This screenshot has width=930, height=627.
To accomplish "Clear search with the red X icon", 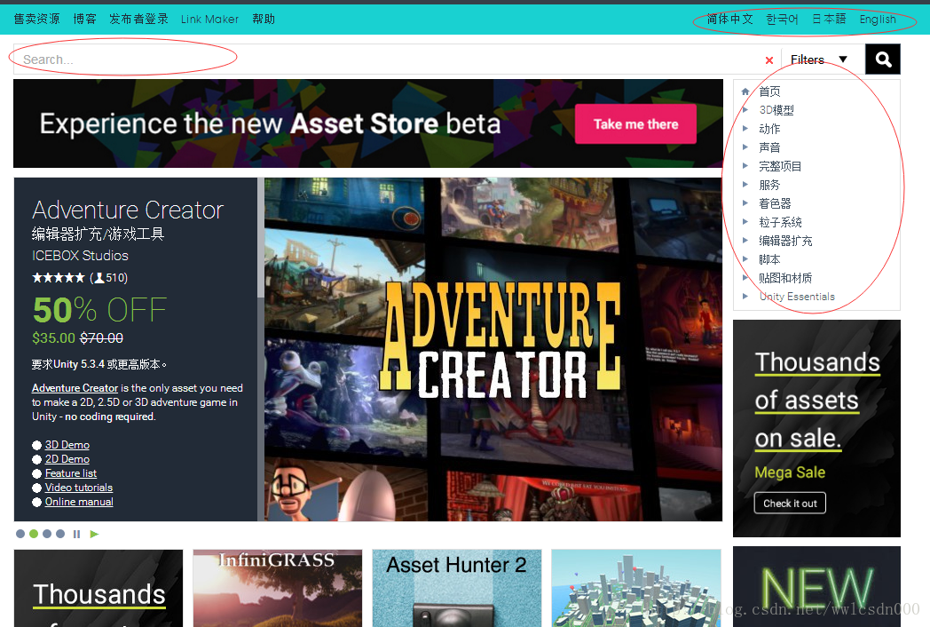I will pos(769,60).
